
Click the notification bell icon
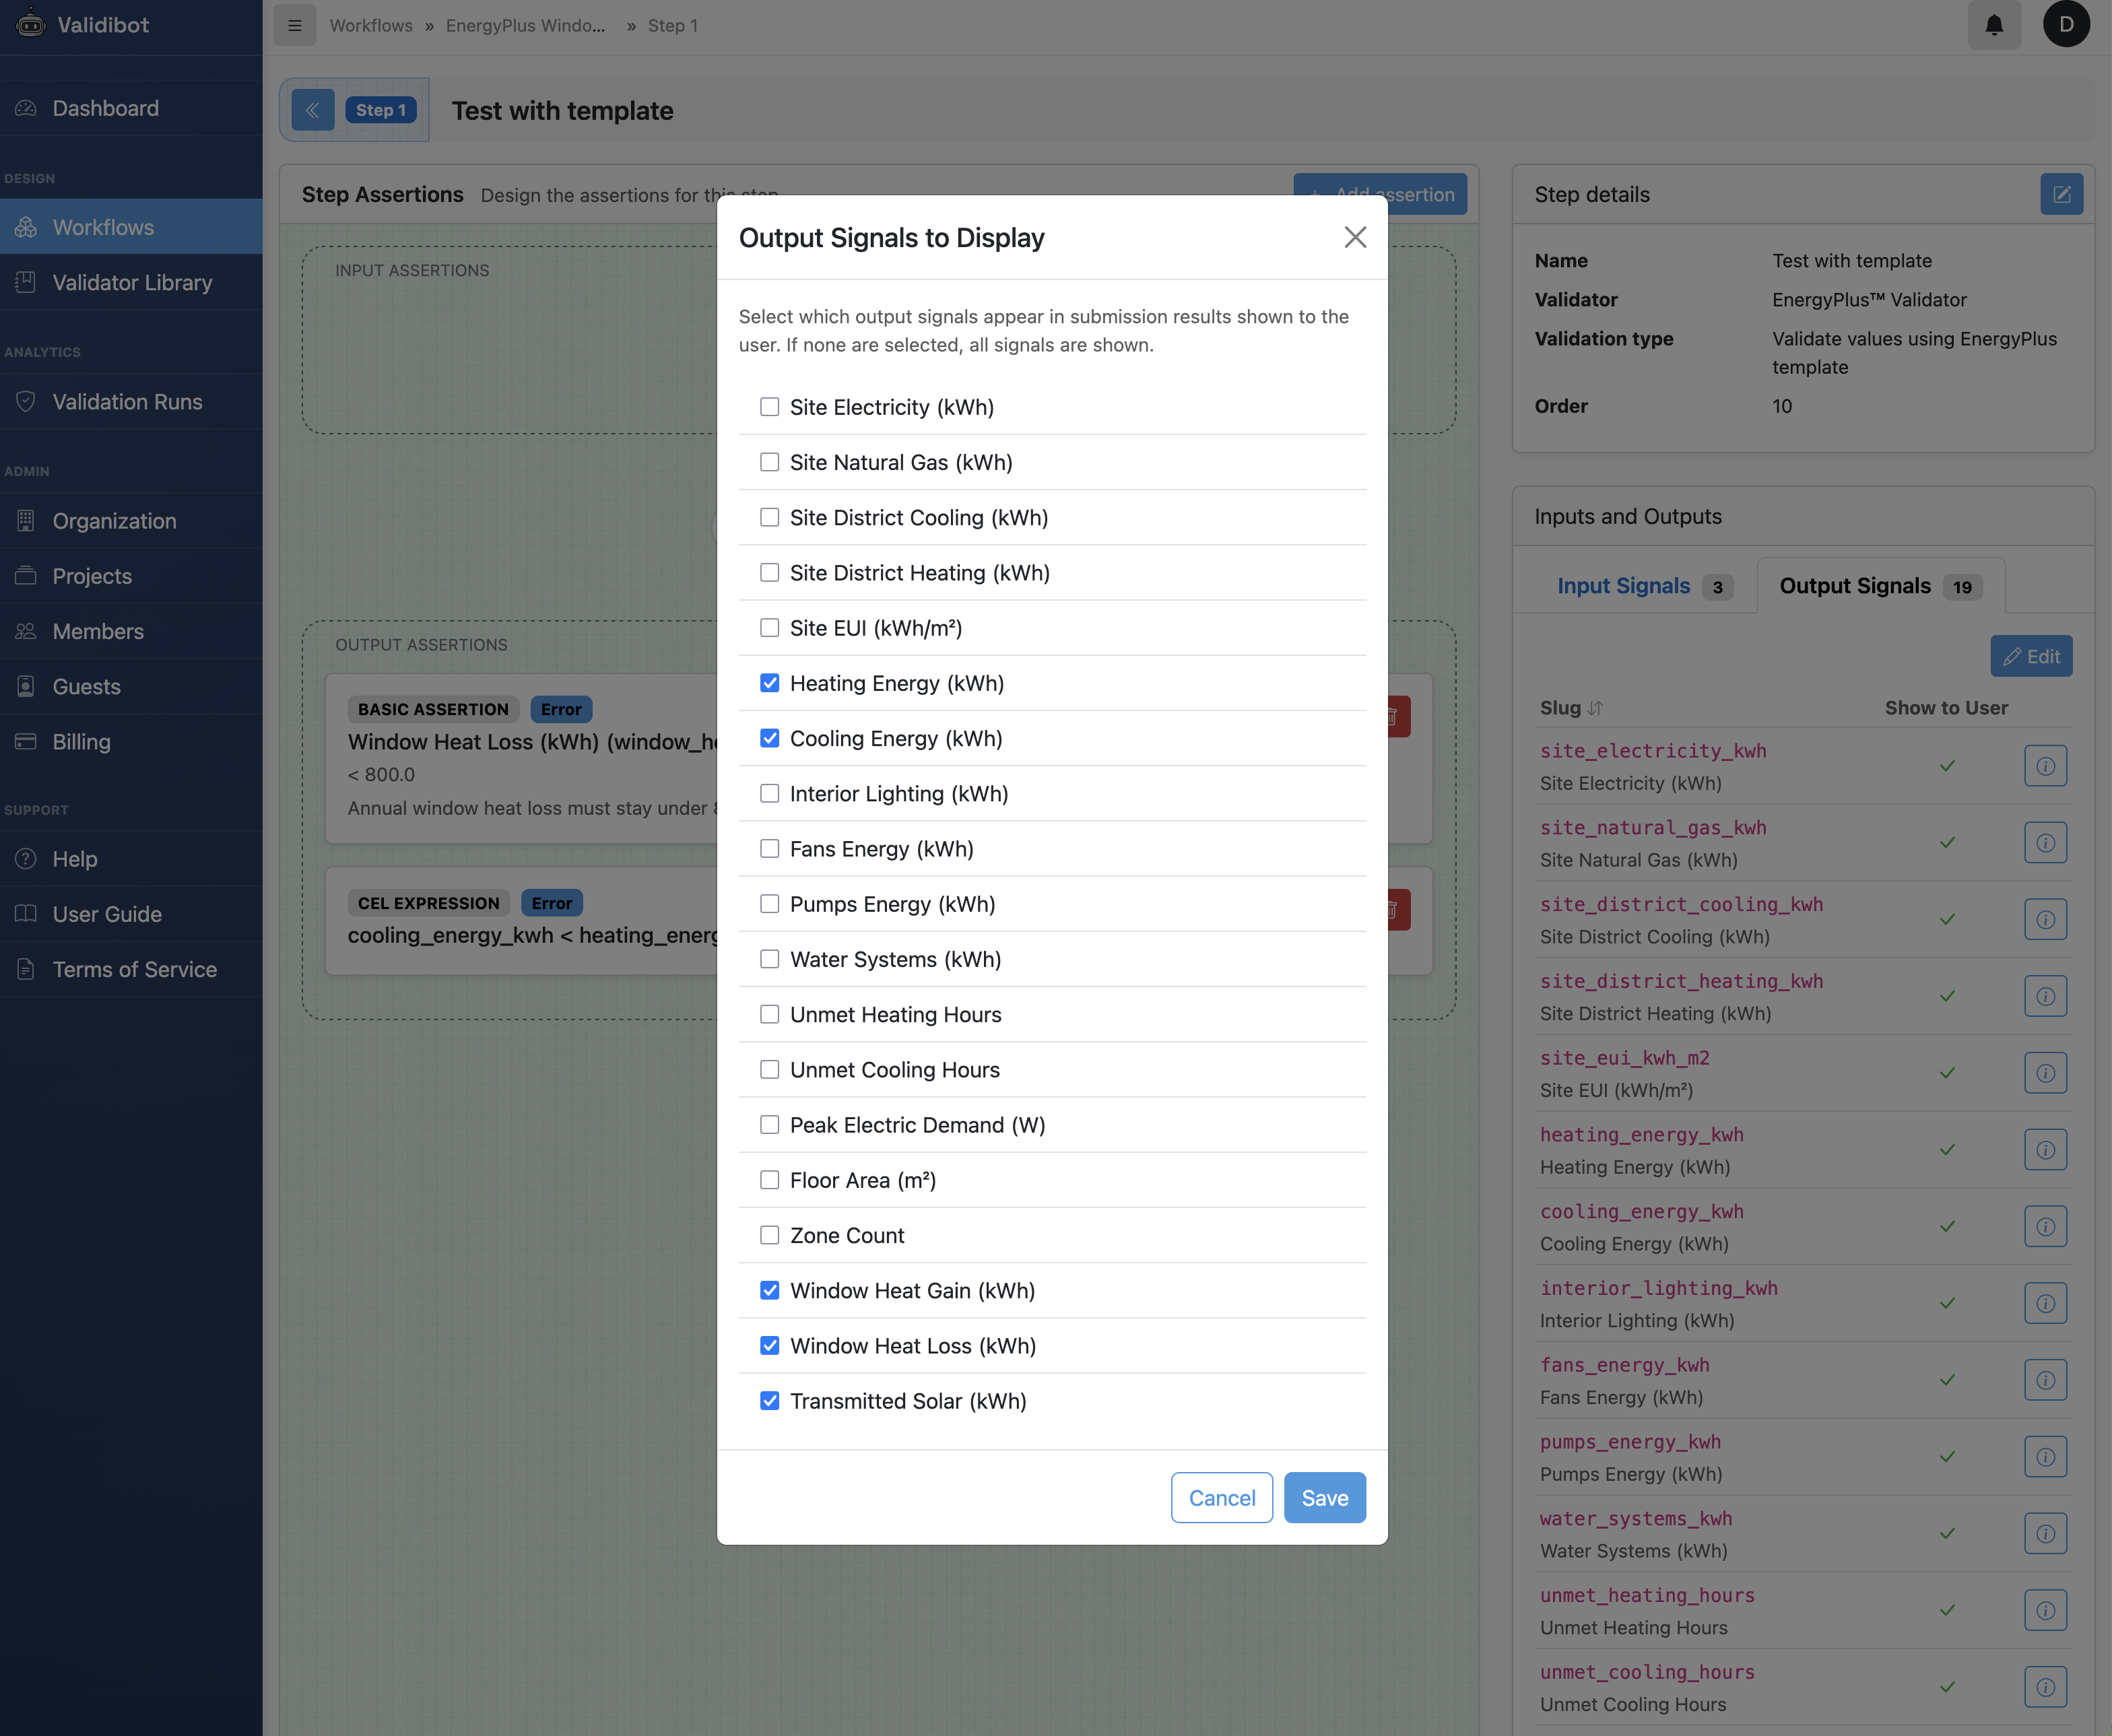(x=1993, y=25)
